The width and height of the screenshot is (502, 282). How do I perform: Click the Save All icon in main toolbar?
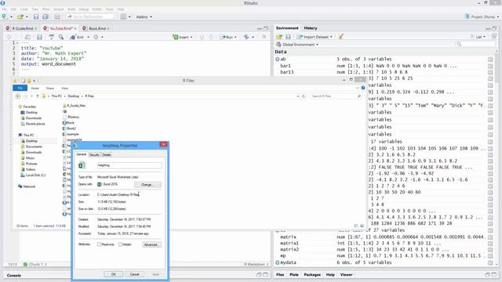click(45, 16)
